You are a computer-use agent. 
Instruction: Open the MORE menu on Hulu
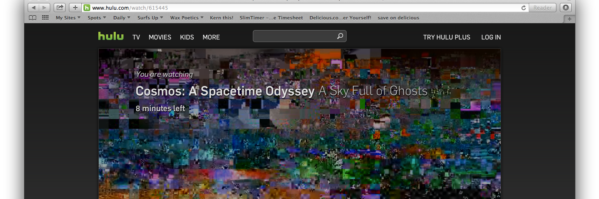(211, 37)
